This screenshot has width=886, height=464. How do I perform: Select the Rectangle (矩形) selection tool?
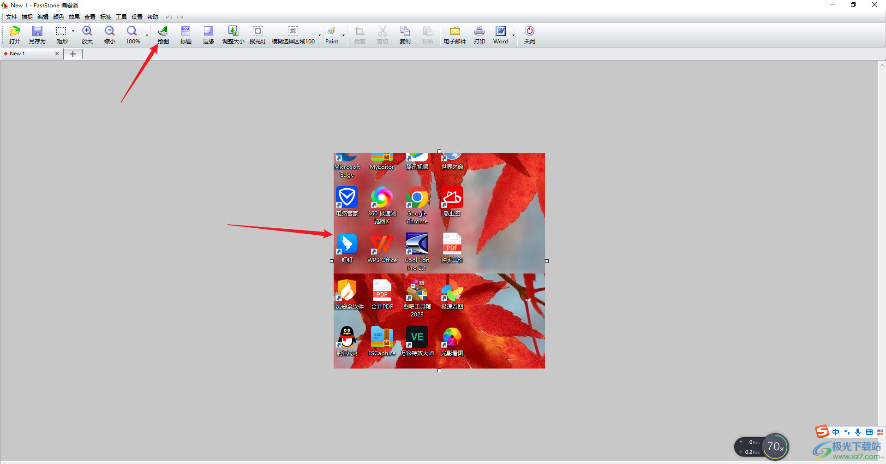61,35
